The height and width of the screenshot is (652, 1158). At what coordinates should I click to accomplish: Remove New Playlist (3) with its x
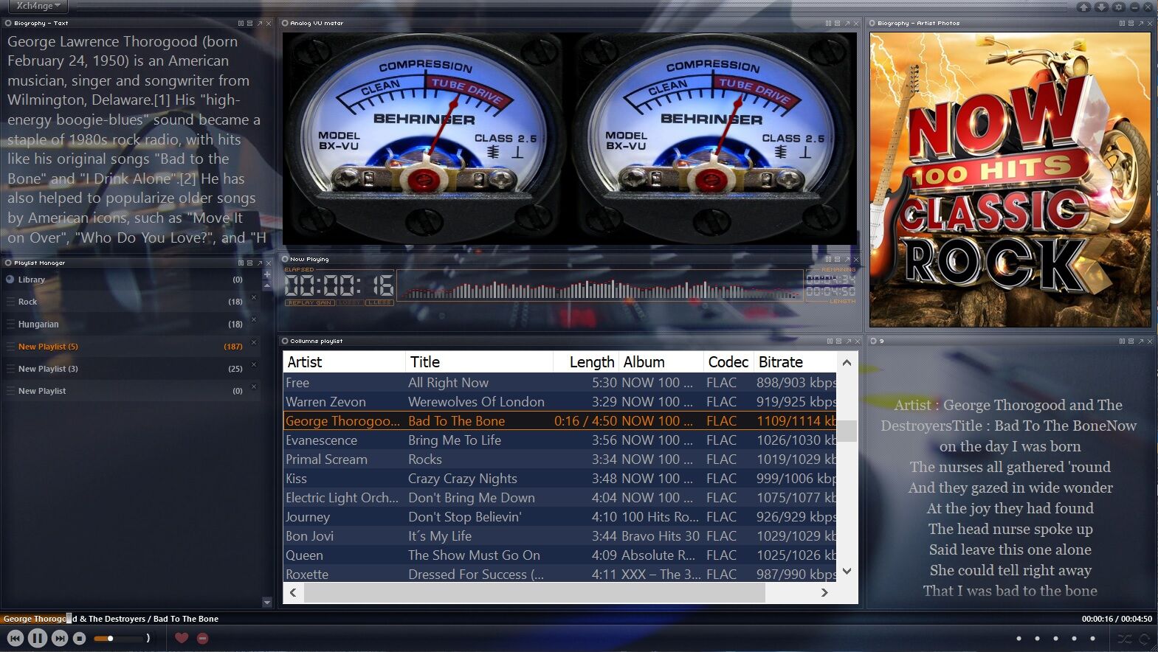(254, 365)
